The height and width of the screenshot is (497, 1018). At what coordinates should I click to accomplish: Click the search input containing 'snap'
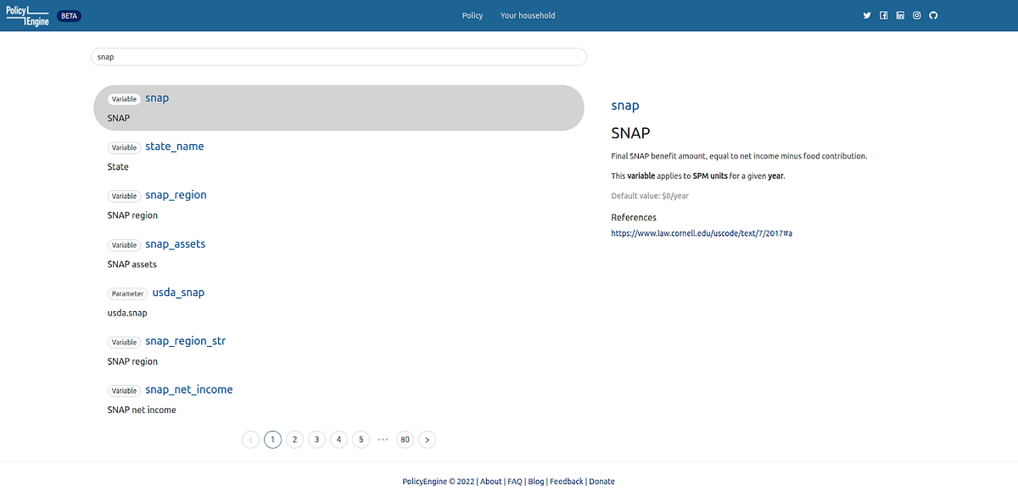click(x=338, y=57)
